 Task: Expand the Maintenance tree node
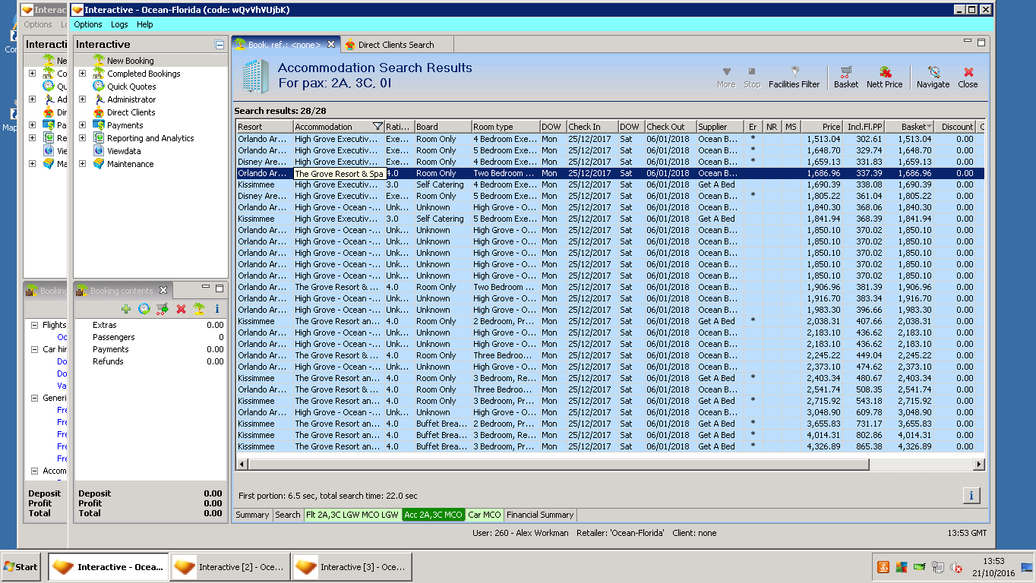(82, 164)
